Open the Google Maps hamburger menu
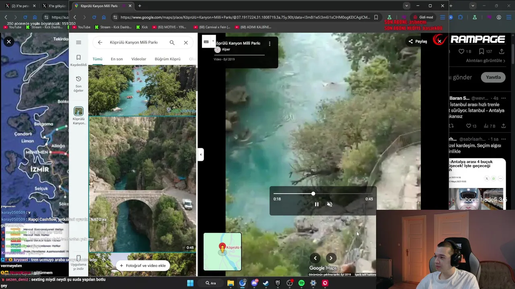Image resolution: width=515 pixels, height=289 pixels. pos(78,42)
